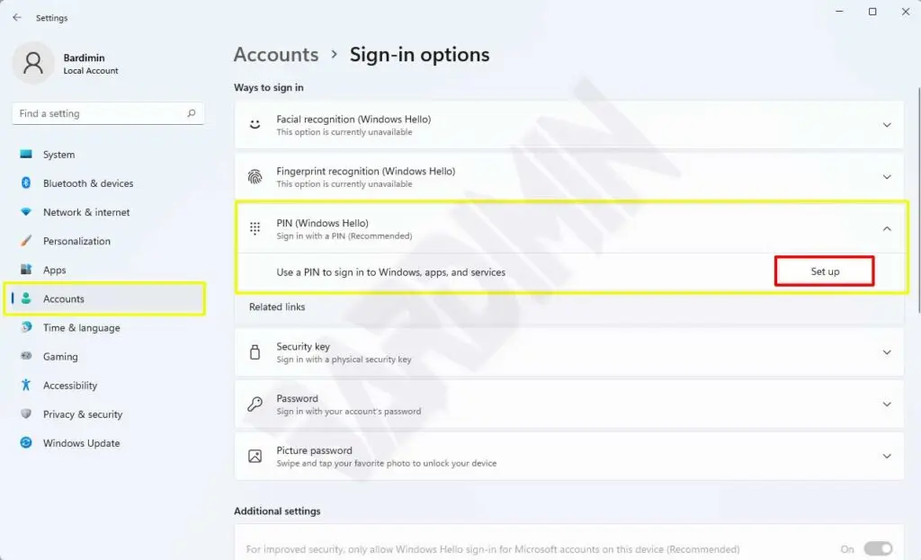Expand Fingerprint recognition chevron
Screen dimensions: 921x560
[x=887, y=177]
